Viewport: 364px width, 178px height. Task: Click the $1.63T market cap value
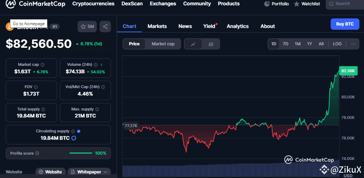22,71
